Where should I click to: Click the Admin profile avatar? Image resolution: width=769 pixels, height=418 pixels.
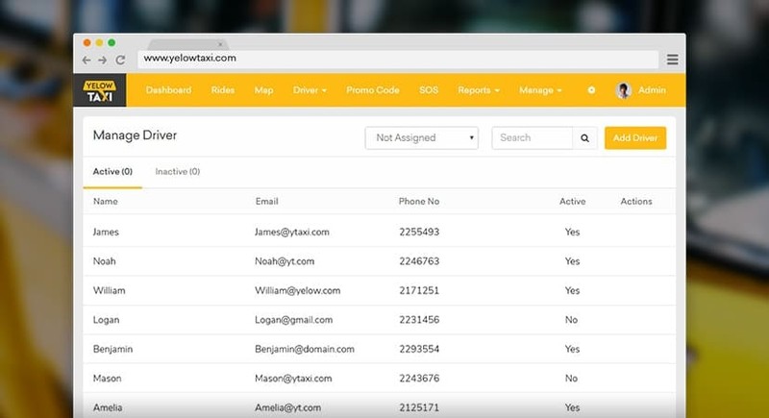click(623, 90)
